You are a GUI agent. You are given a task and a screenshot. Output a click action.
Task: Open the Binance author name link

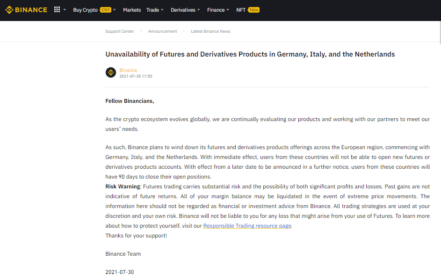[128, 70]
